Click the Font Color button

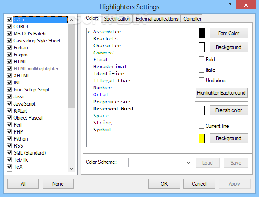coord(229,33)
